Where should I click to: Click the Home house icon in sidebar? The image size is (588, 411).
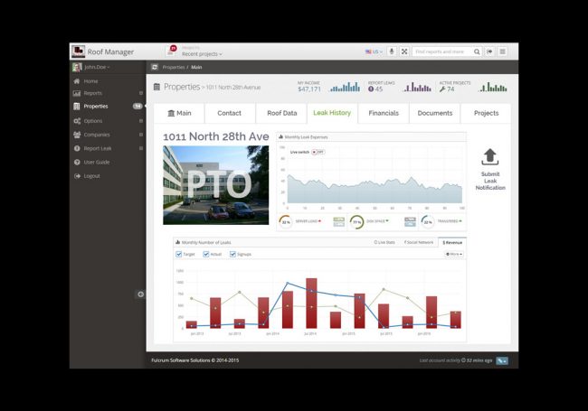click(77, 81)
